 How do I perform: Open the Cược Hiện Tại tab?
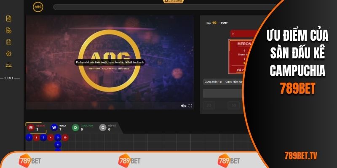point(213,82)
